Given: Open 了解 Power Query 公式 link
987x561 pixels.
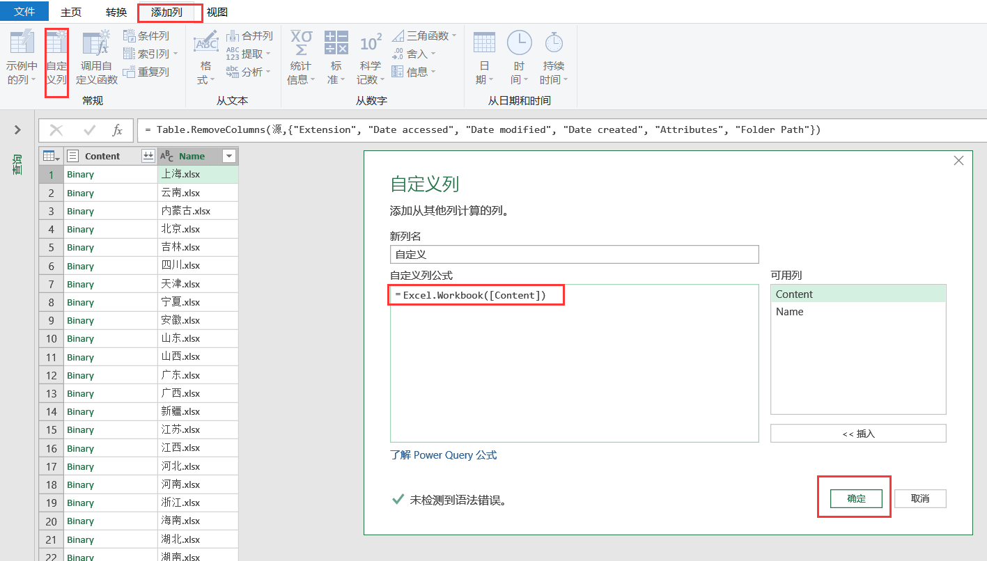Looking at the screenshot, I should click(x=444, y=455).
